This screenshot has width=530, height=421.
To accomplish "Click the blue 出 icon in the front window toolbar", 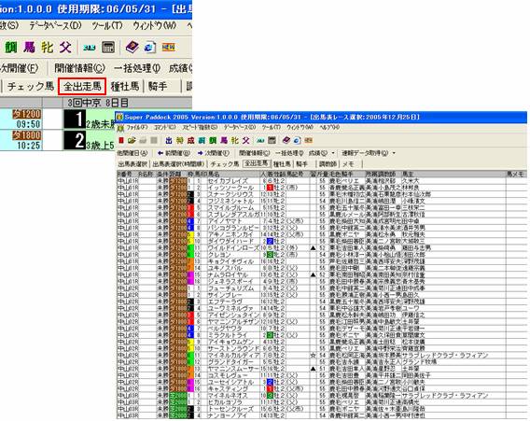I will pos(169,141).
